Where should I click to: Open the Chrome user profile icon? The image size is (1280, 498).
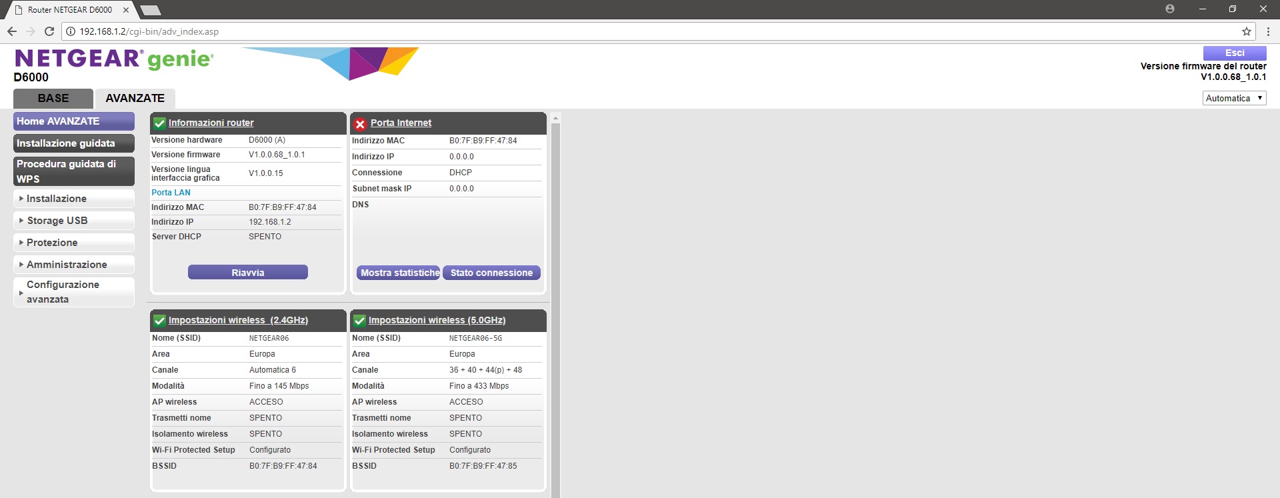(x=1169, y=9)
